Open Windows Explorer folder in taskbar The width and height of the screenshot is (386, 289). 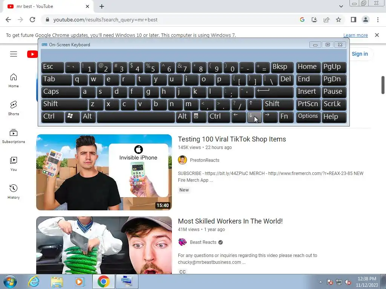tap(57, 281)
